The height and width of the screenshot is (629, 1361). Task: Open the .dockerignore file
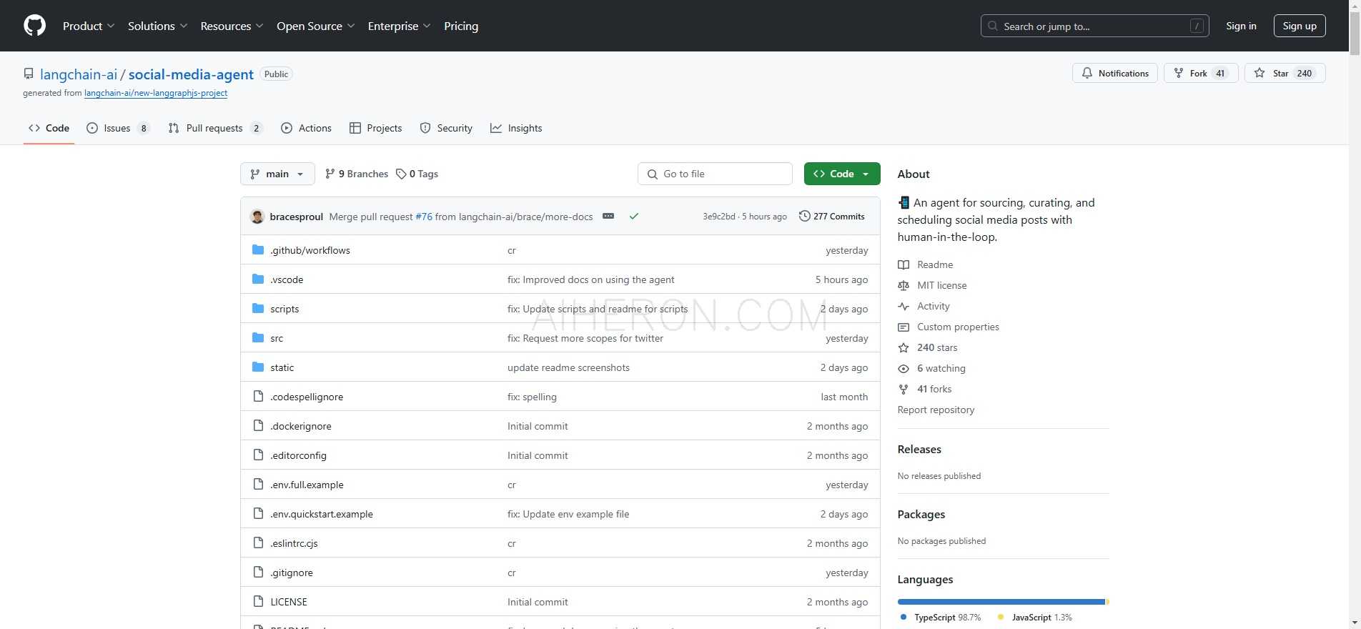coord(301,426)
